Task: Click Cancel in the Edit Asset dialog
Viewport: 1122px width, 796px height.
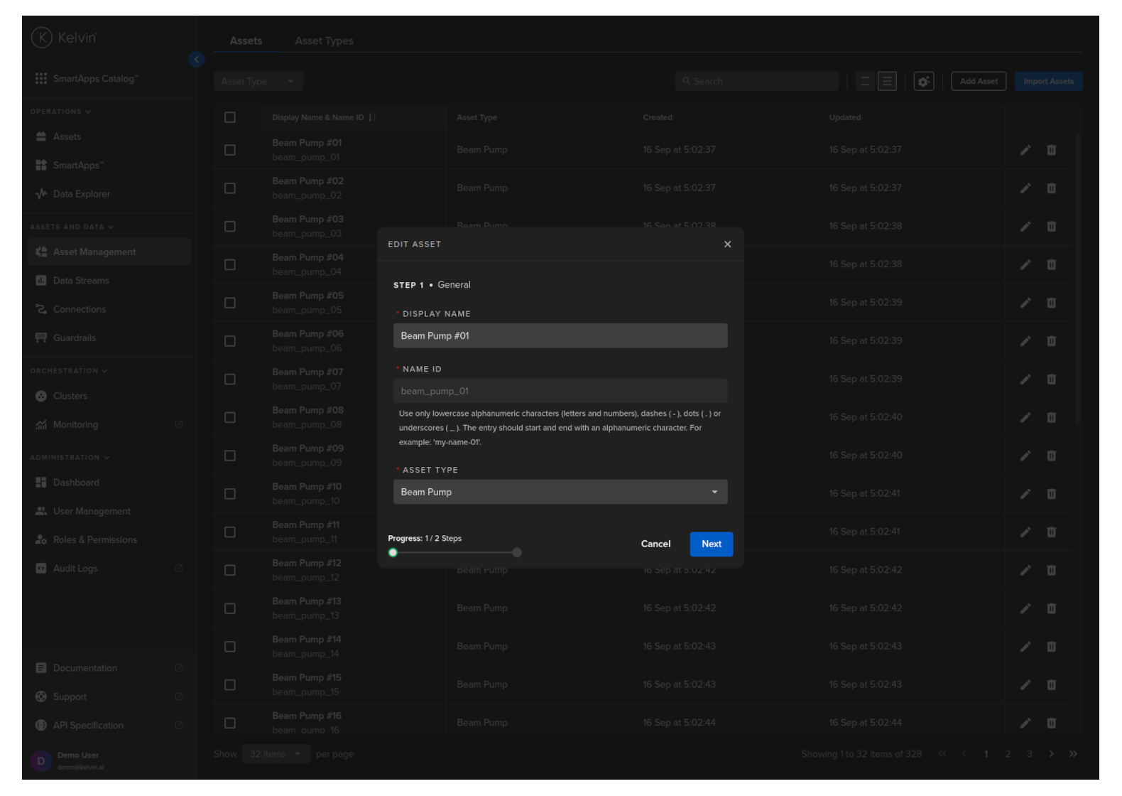Action: 655,544
